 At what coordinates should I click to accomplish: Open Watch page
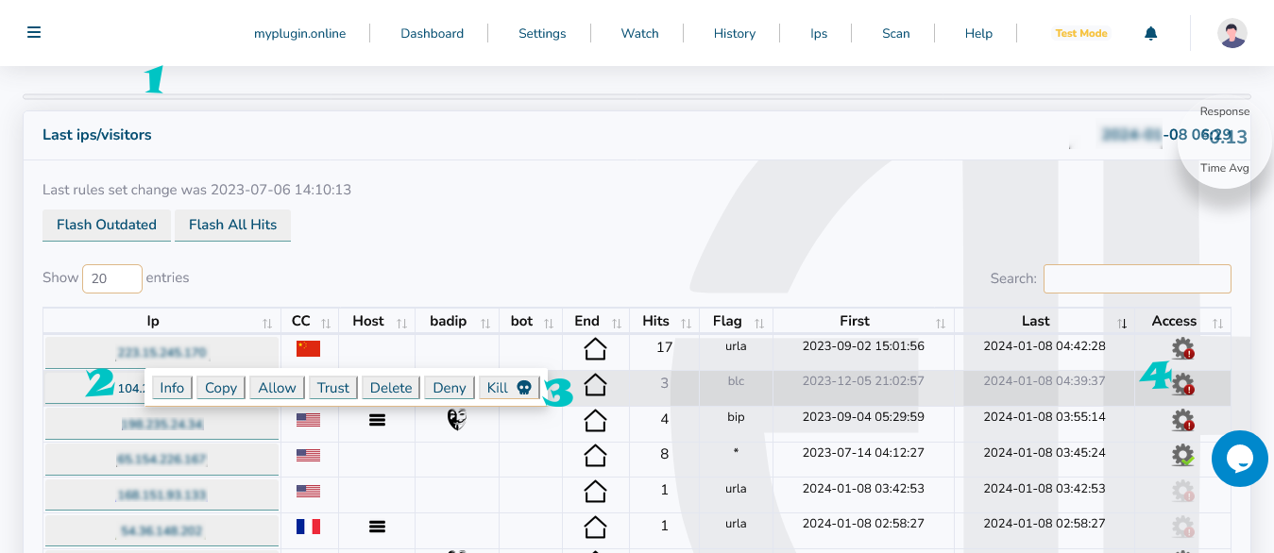tap(639, 33)
